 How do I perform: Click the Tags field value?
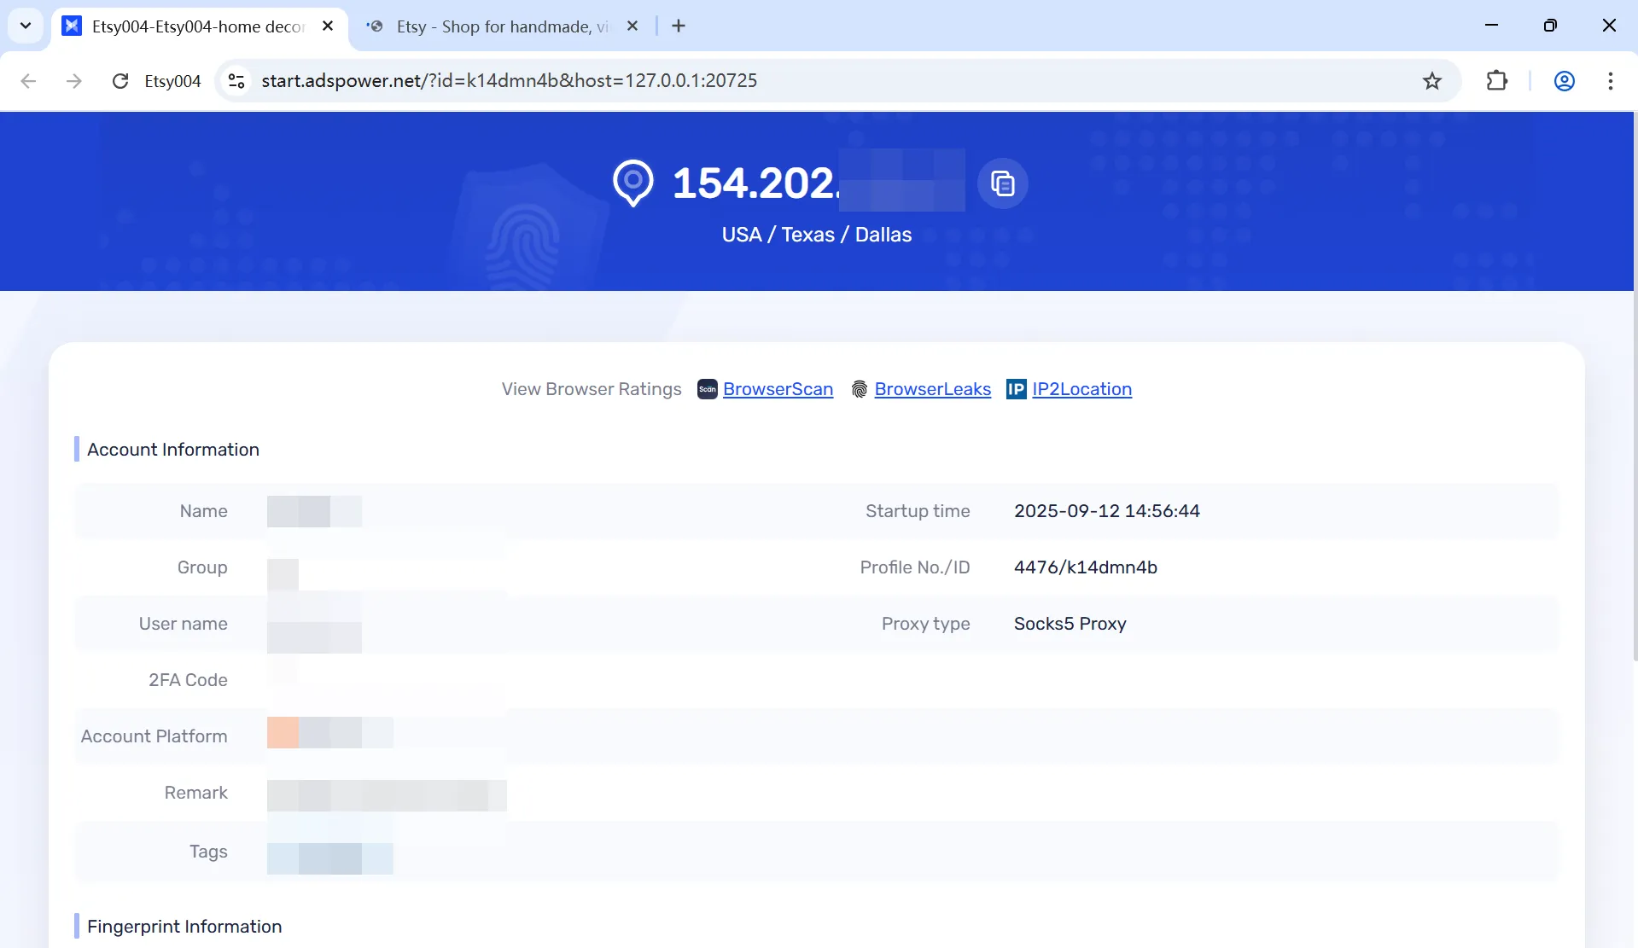click(329, 858)
